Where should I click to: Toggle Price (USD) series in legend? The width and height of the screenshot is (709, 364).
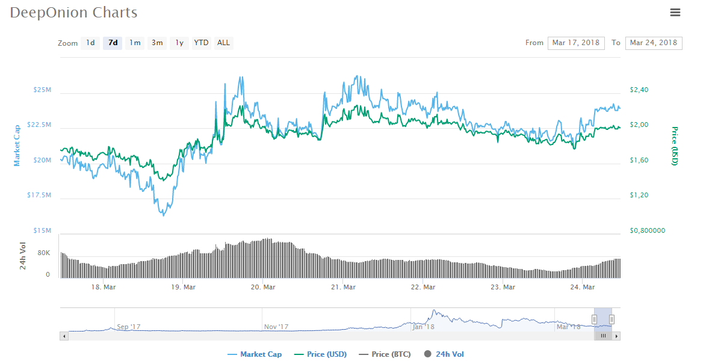(321, 354)
